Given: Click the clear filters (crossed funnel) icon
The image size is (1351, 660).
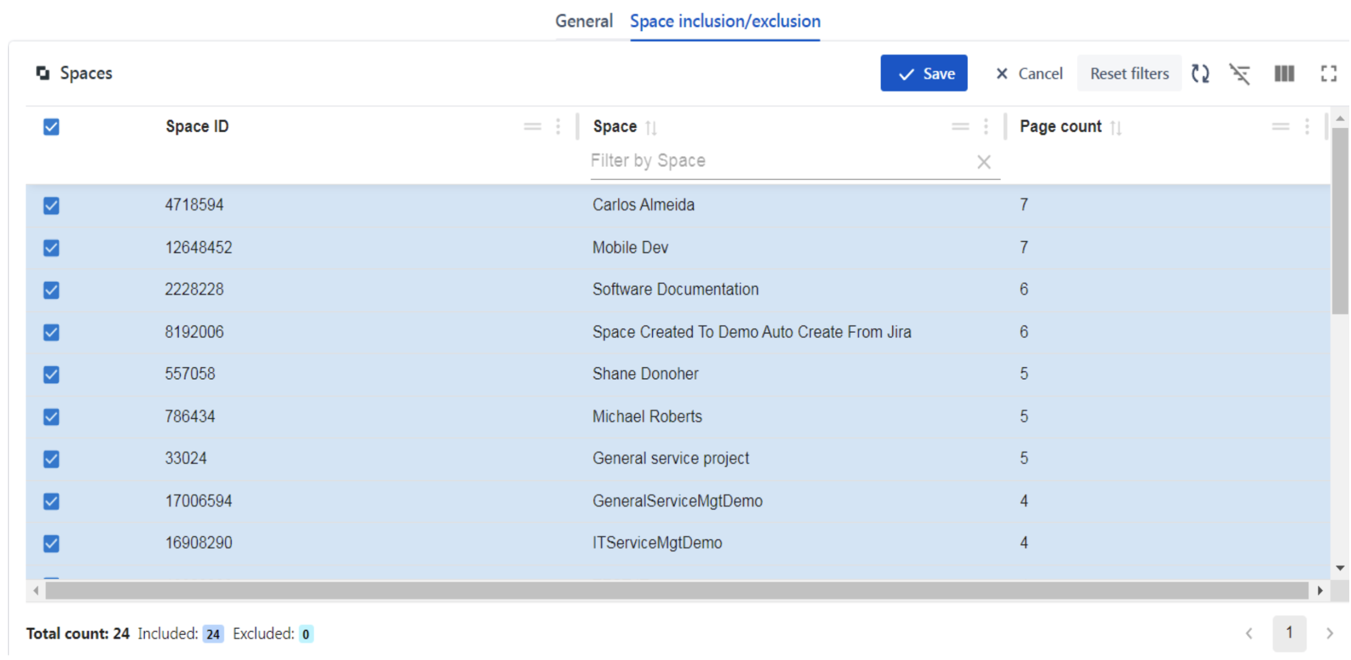Looking at the screenshot, I should (1240, 73).
